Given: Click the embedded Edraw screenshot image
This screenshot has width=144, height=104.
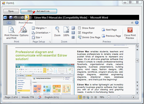Looking at the screenshot, I should point(45,79).
